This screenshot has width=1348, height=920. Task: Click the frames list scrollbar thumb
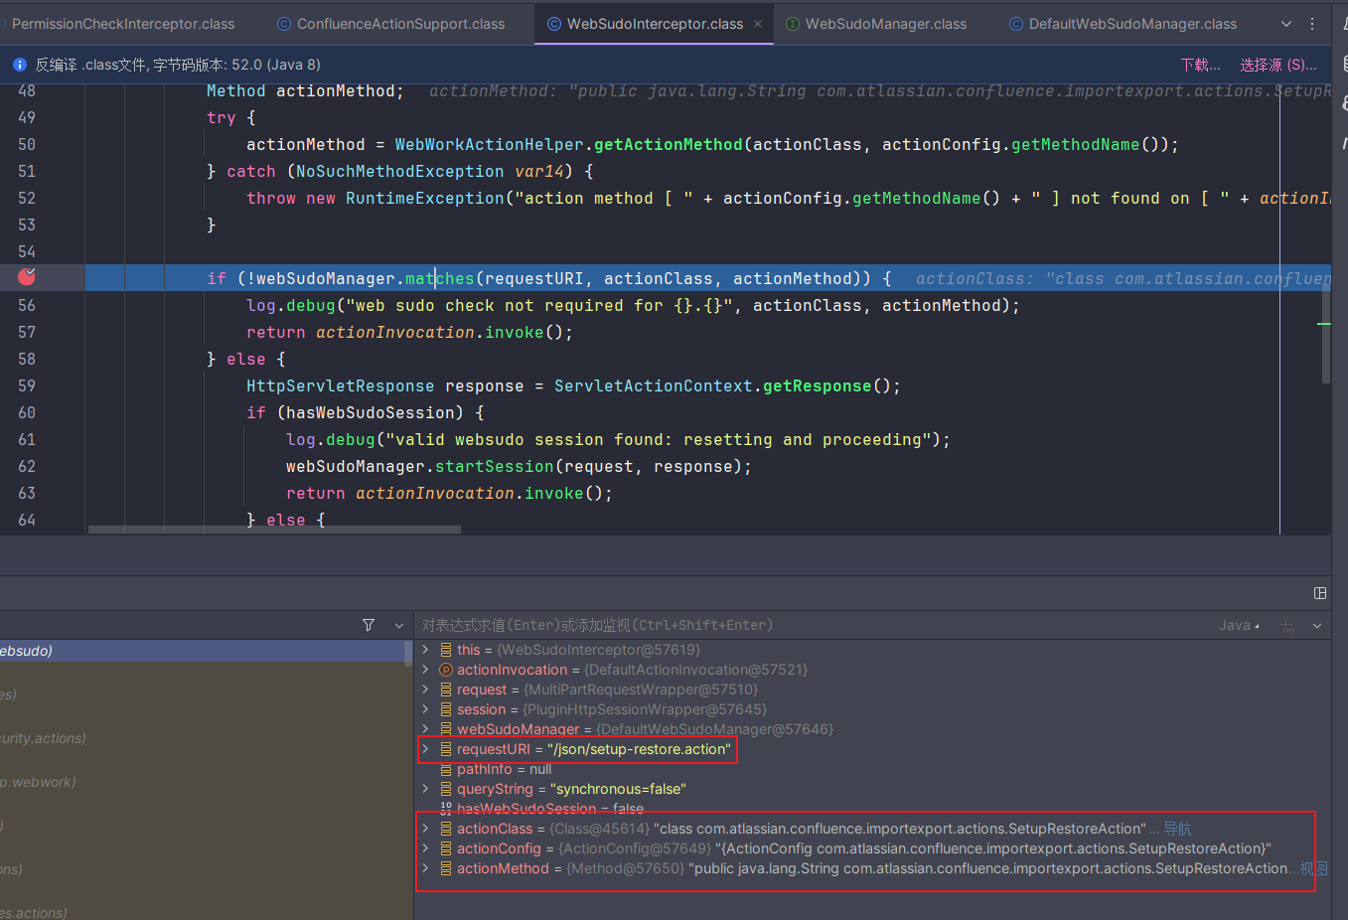point(407,652)
